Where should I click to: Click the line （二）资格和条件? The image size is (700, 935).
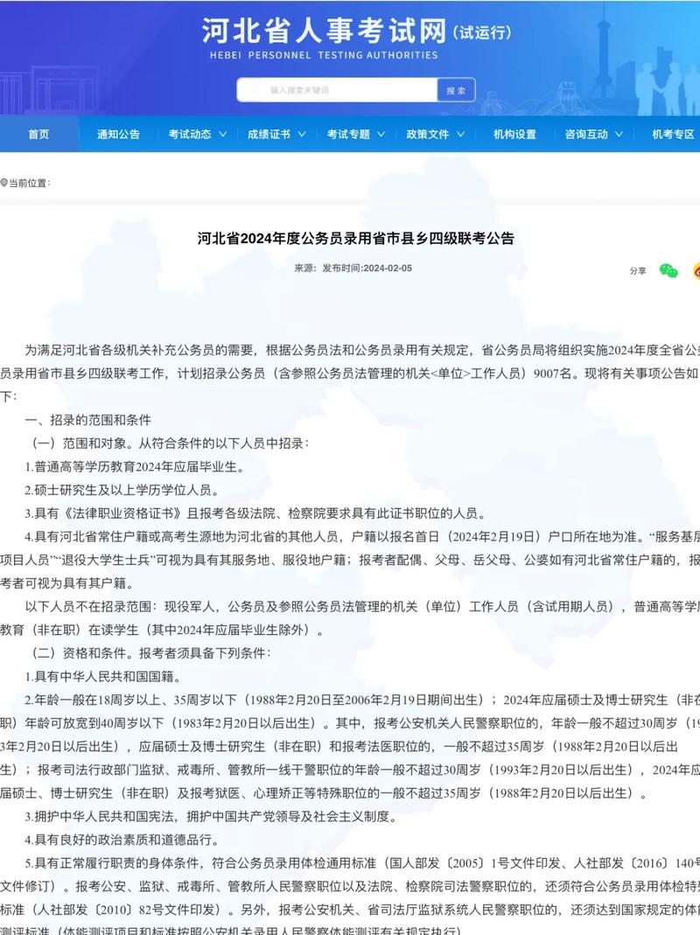pyautogui.click(x=151, y=653)
